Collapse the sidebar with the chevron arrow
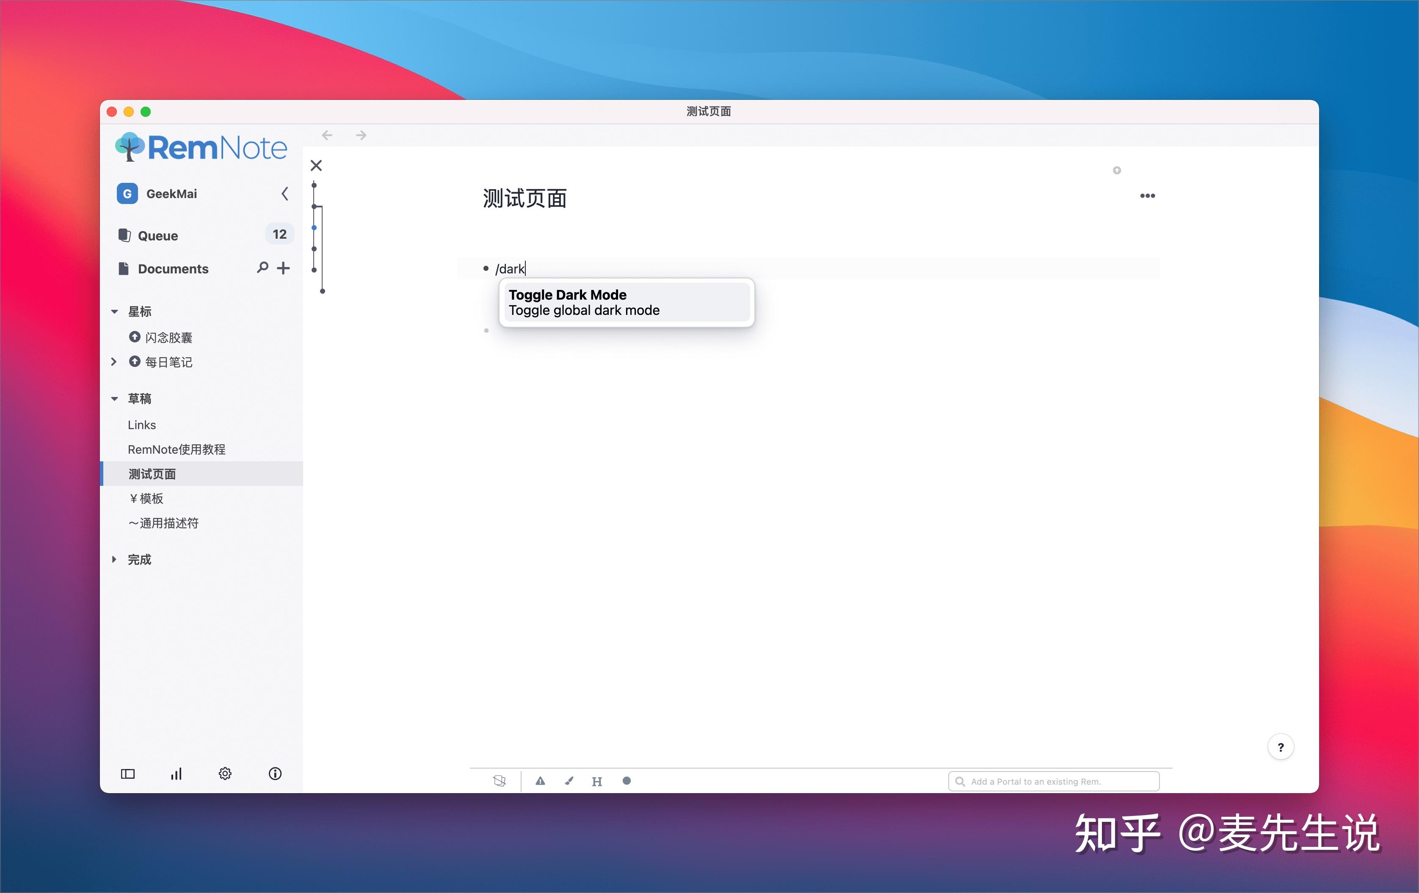 pyautogui.click(x=285, y=194)
